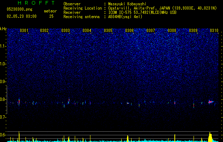The image size is (223, 142).
Task: Click the 0305 time marker
Action: click(x=108, y=31)
